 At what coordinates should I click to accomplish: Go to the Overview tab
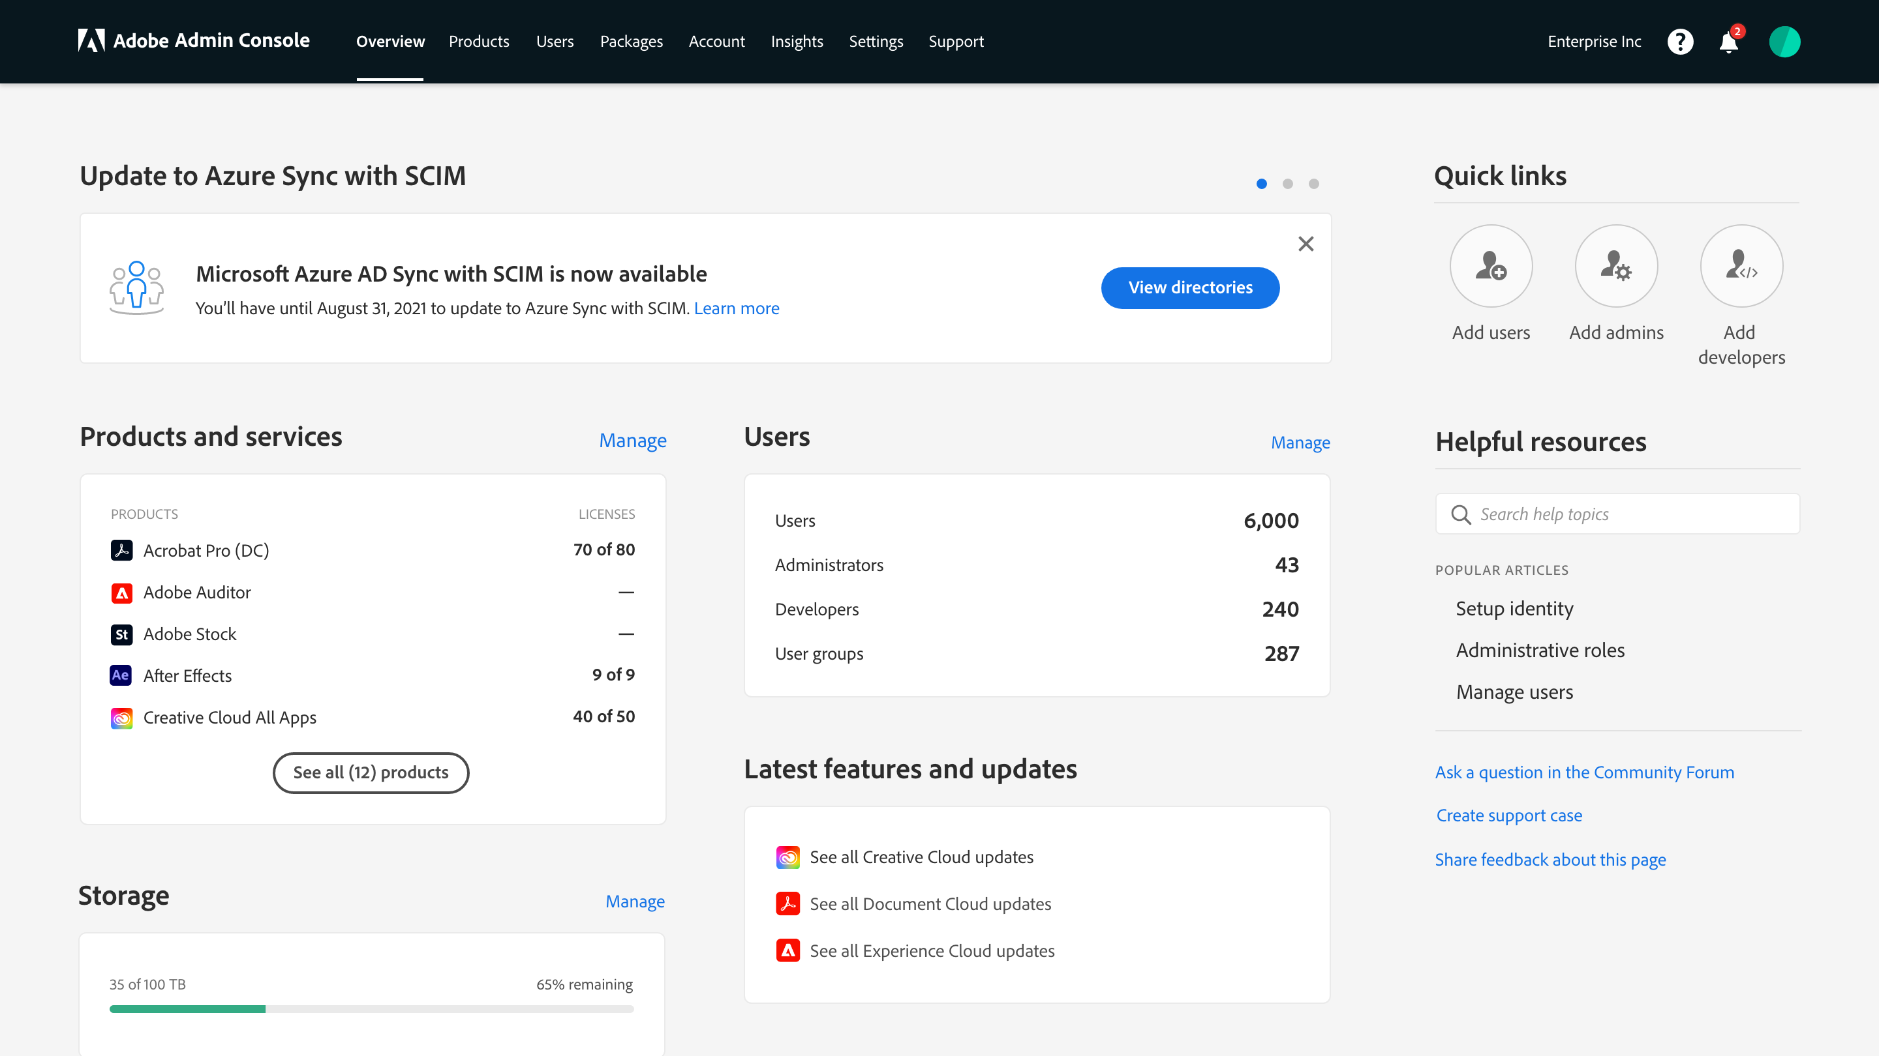[390, 42]
